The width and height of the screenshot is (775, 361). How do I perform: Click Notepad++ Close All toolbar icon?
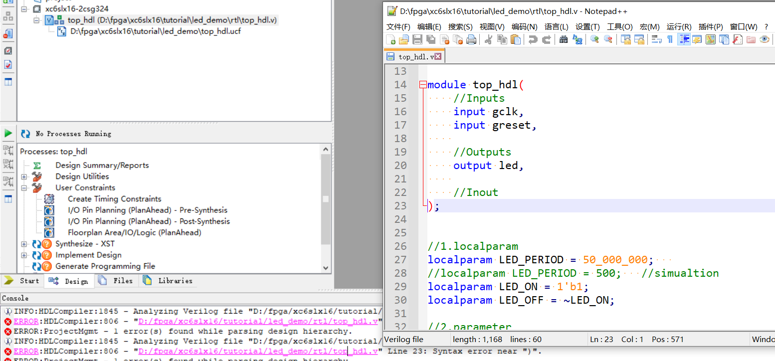tap(458, 40)
